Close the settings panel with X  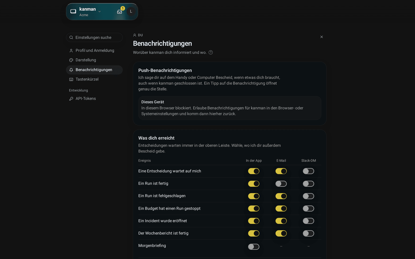322,37
